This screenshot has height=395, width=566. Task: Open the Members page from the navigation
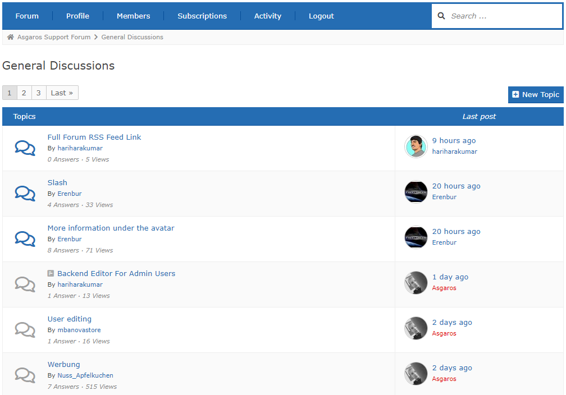point(133,16)
